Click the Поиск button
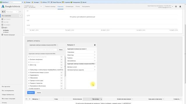 pos(61,50)
